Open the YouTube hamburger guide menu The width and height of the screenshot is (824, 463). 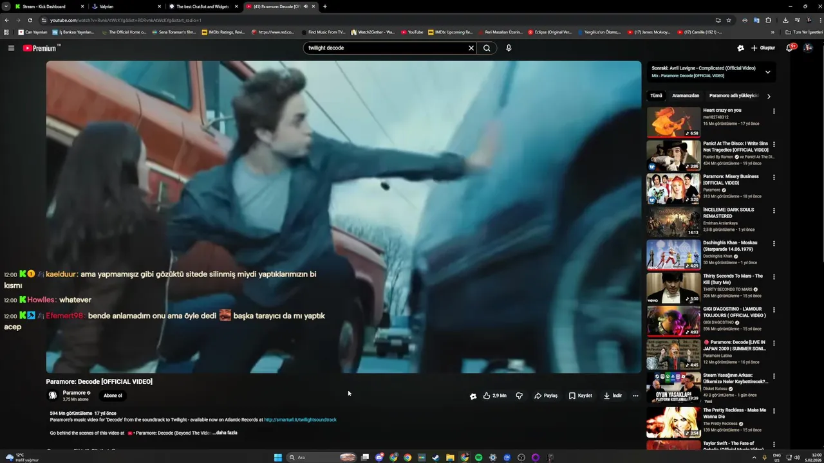pos(11,48)
